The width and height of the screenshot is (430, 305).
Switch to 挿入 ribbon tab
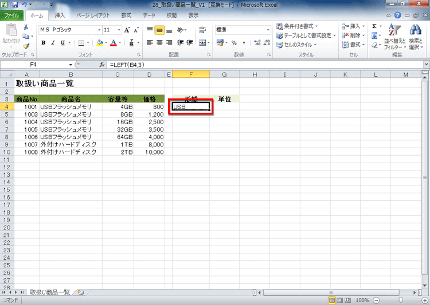coord(60,15)
